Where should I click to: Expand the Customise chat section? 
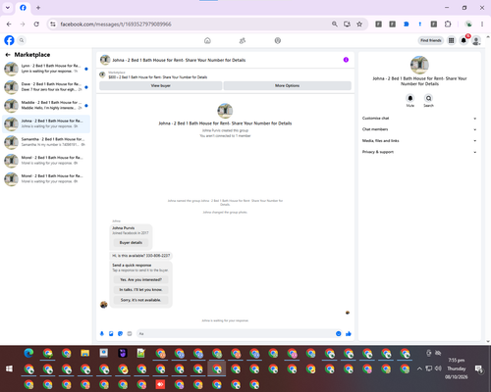[x=419, y=119]
